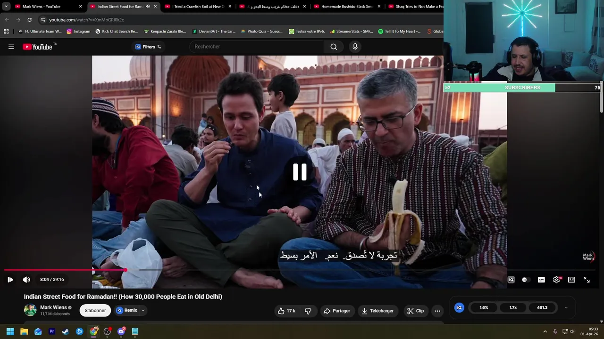
Task: Open the Mark Wiens channel name link
Action: 53,307
